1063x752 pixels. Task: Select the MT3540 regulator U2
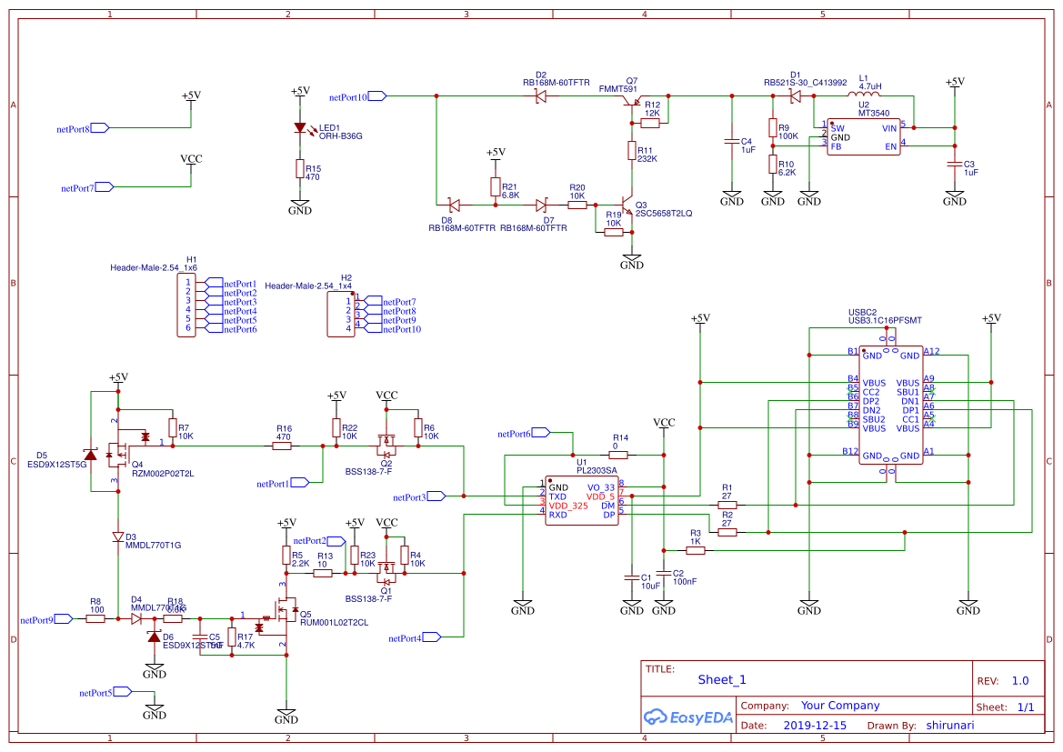click(x=862, y=135)
